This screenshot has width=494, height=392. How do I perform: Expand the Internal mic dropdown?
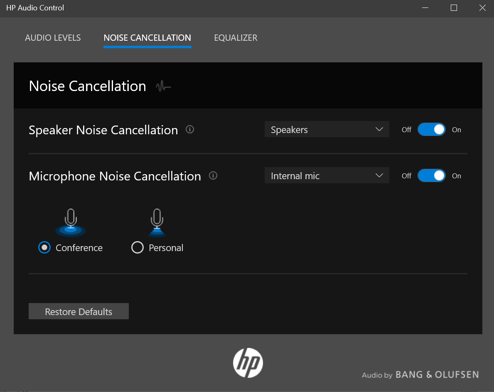pos(327,176)
